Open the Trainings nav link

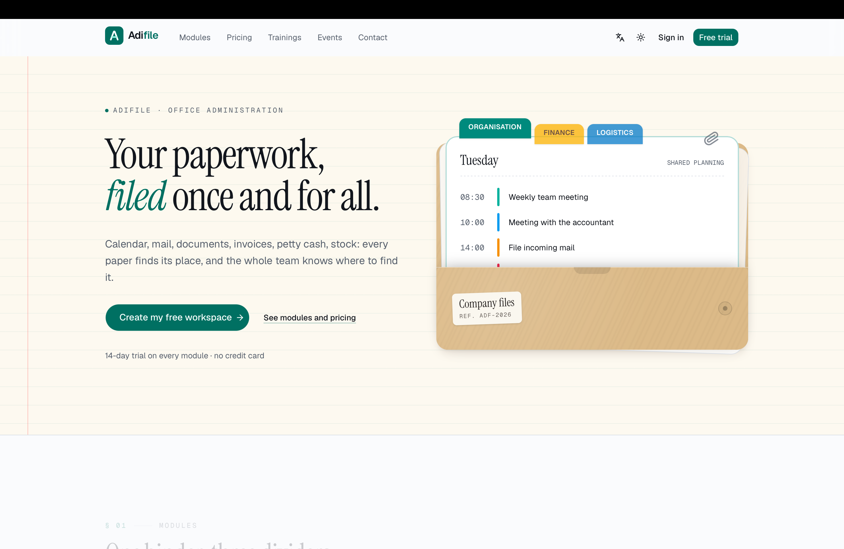pos(284,37)
